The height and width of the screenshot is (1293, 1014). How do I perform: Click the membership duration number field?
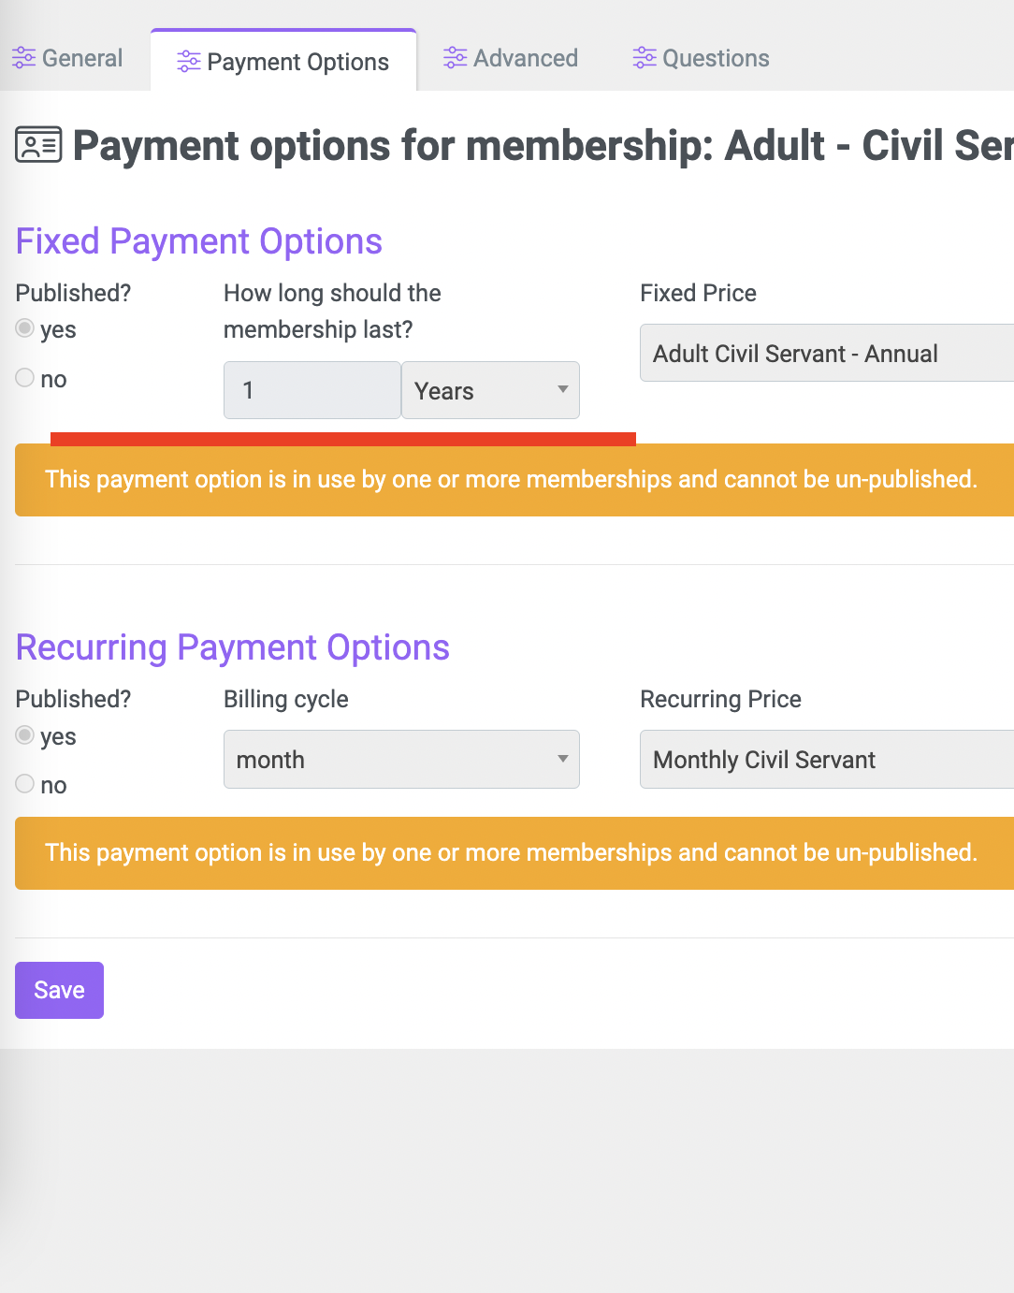pos(312,390)
